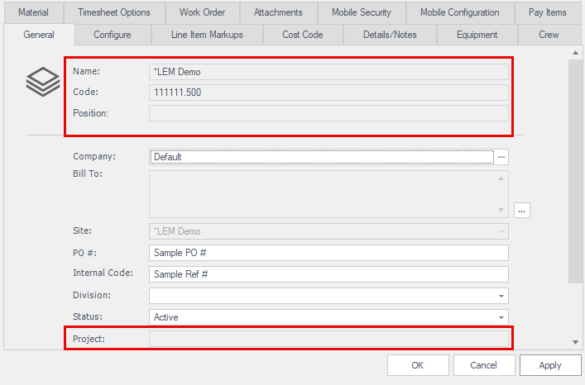Click the stacked layers icon
Screen dimensions: 585x385
(42, 82)
